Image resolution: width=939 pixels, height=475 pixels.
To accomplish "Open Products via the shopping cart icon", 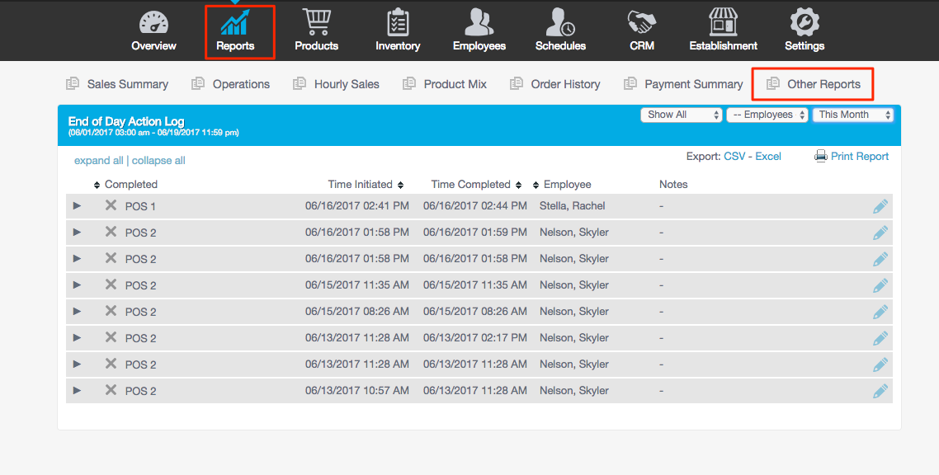I will (316, 23).
